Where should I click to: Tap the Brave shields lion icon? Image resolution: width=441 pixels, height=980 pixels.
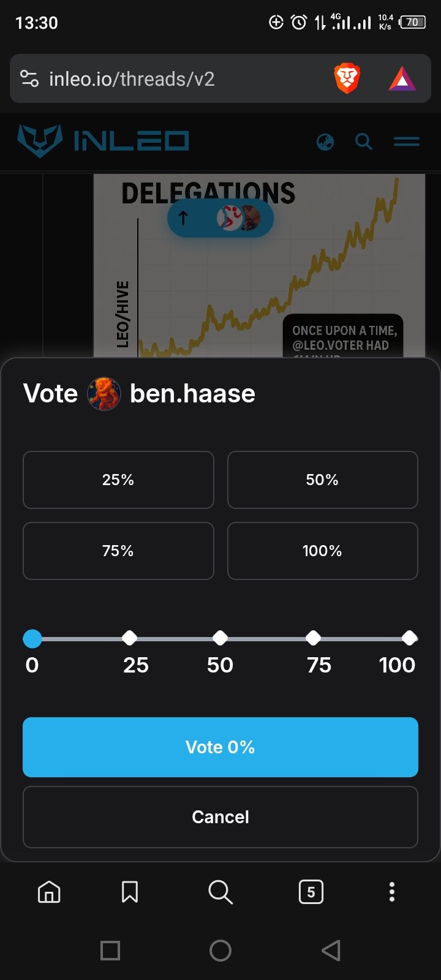click(347, 79)
